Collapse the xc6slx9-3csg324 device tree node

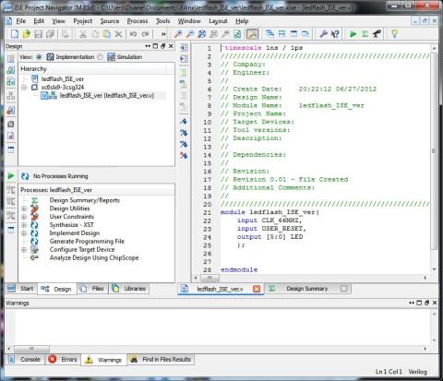[x=24, y=88]
